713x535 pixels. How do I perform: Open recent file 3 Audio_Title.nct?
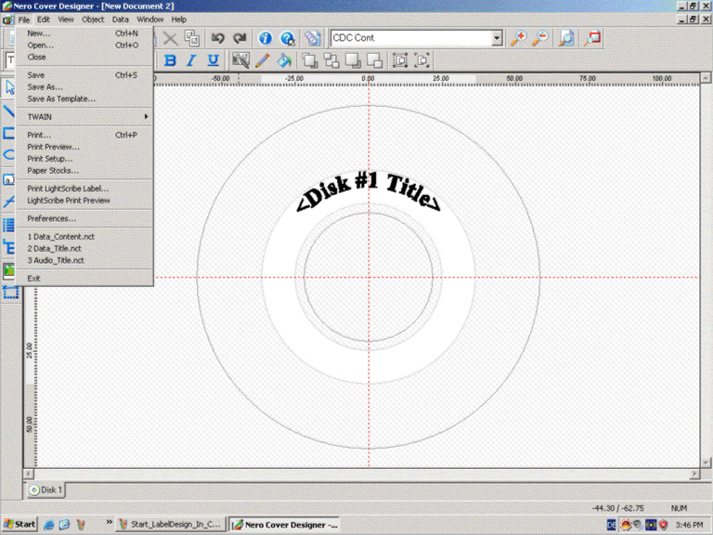click(84, 260)
